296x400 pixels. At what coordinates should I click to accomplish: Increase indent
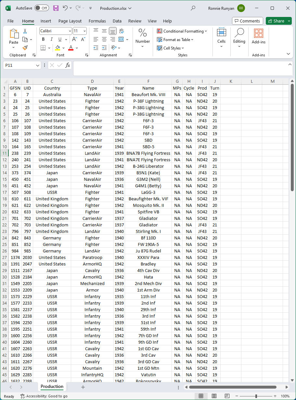pos(104,48)
